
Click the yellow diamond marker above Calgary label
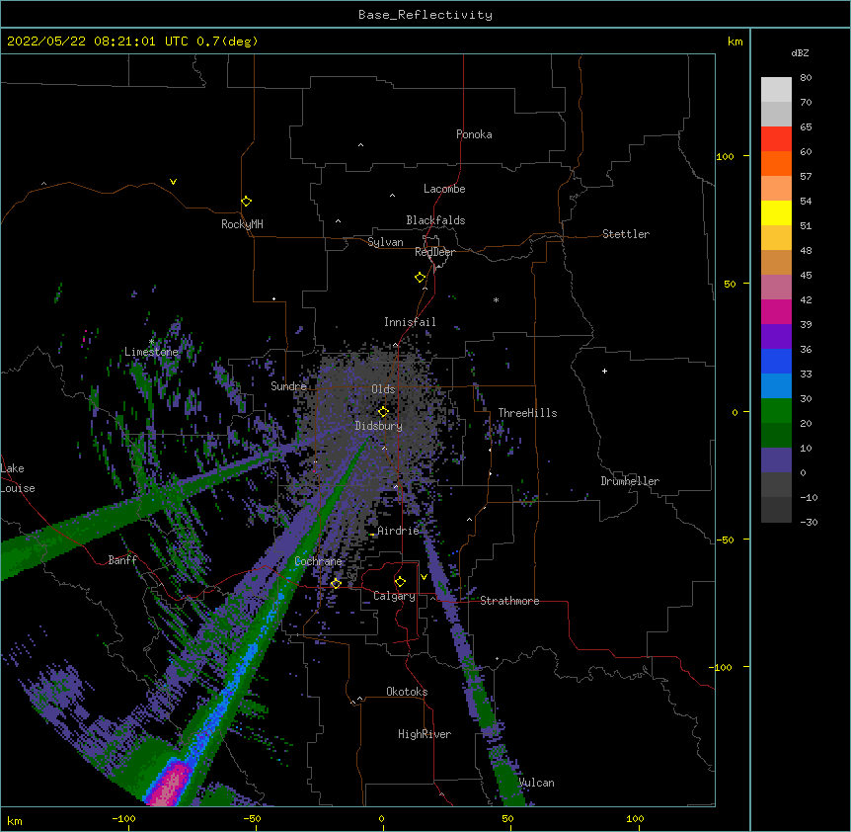400,582
